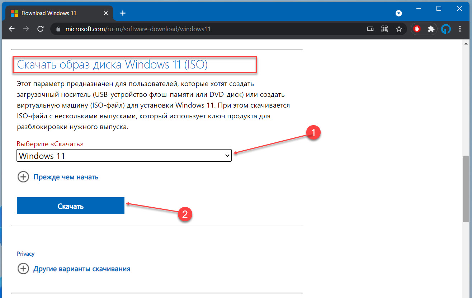Open cast media icon in address bar
Image resolution: width=472 pixels, height=298 pixels.
click(370, 29)
